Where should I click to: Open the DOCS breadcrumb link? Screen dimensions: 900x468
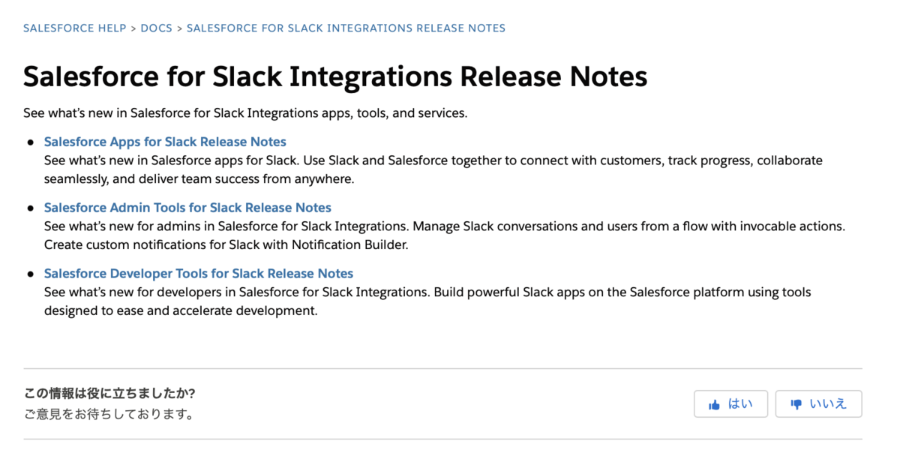pyautogui.click(x=156, y=28)
